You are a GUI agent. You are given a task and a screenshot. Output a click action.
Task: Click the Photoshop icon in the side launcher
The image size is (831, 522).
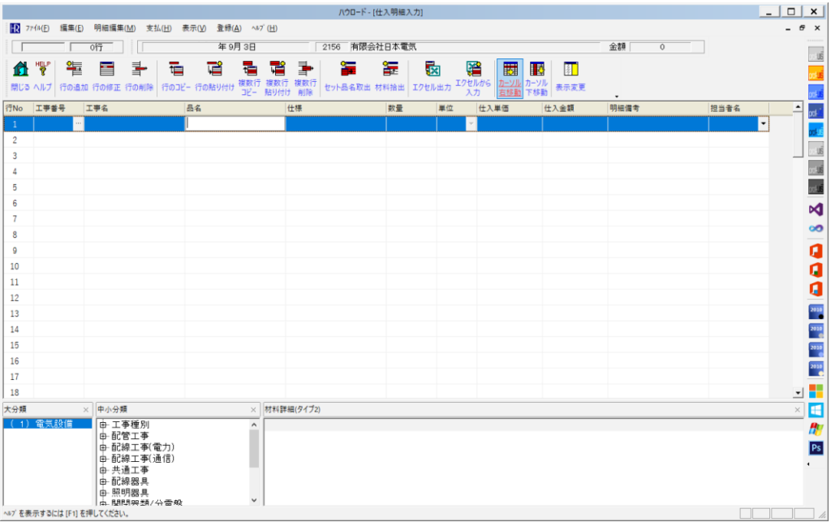[x=816, y=448]
